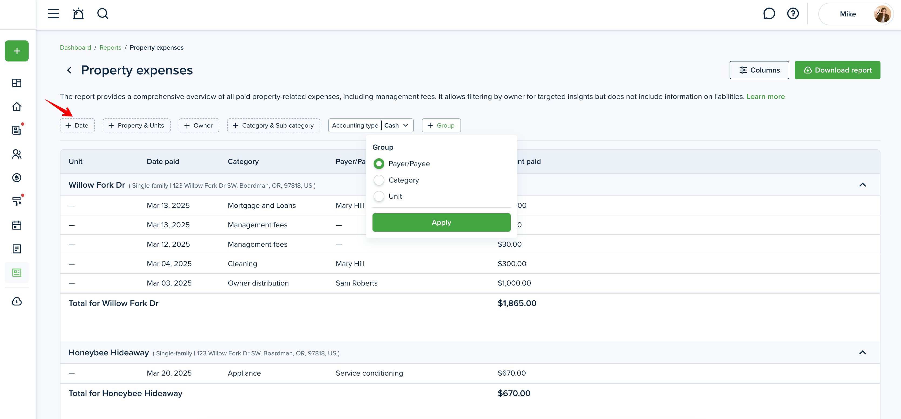Click the Total for Honeybee Hideaway label

pyautogui.click(x=126, y=393)
